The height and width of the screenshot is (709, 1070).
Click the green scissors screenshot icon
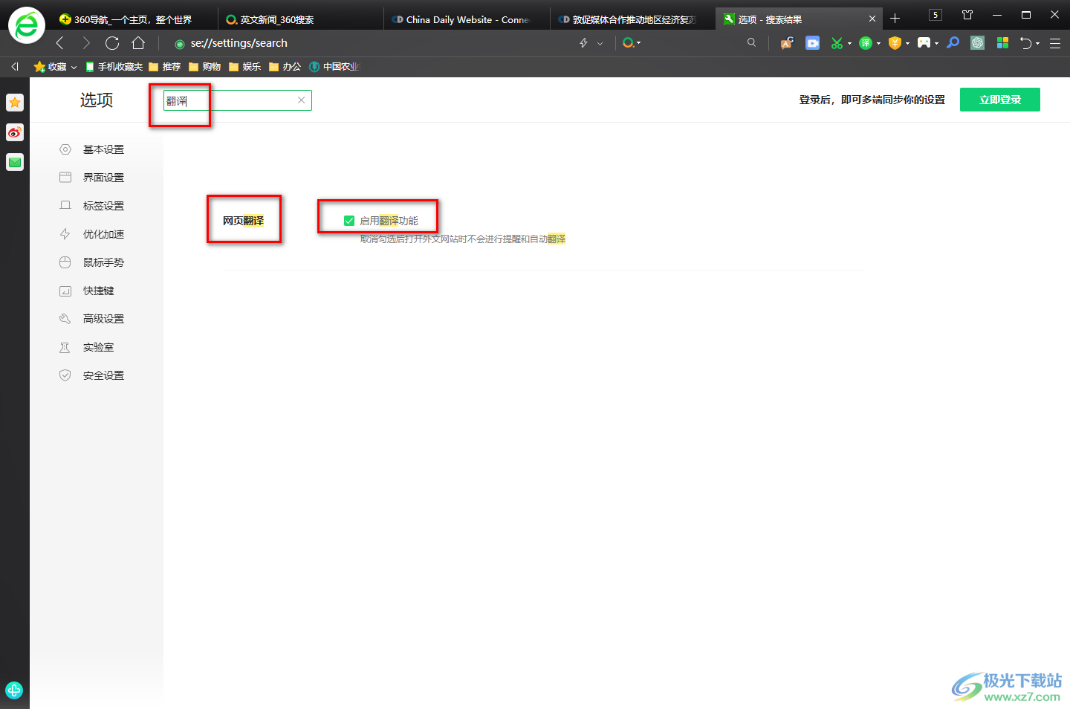pyautogui.click(x=837, y=43)
